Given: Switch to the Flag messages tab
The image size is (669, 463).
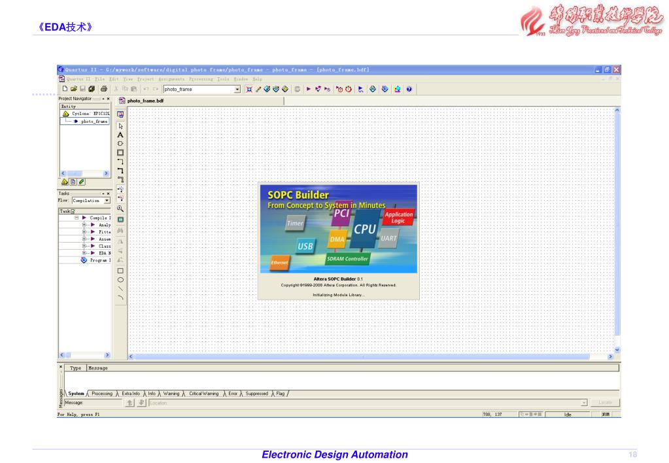Looking at the screenshot, I should click(x=281, y=394).
